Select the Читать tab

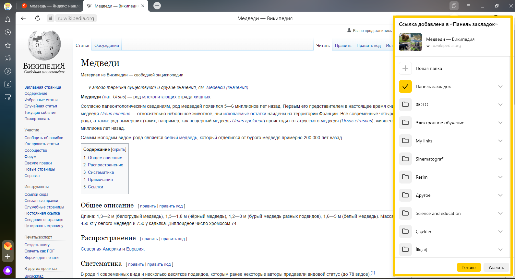[323, 45]
